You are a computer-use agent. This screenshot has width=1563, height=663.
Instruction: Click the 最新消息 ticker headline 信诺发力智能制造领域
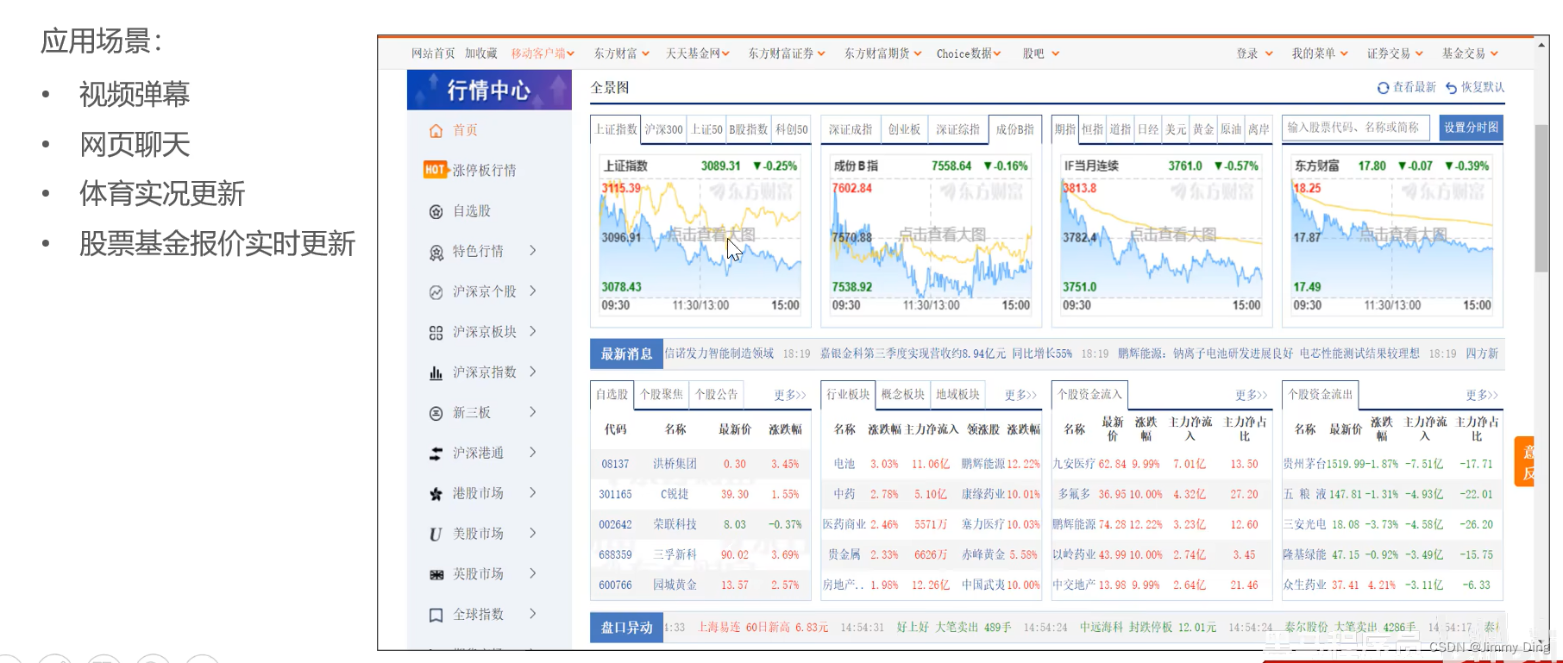tap(719, 353)
